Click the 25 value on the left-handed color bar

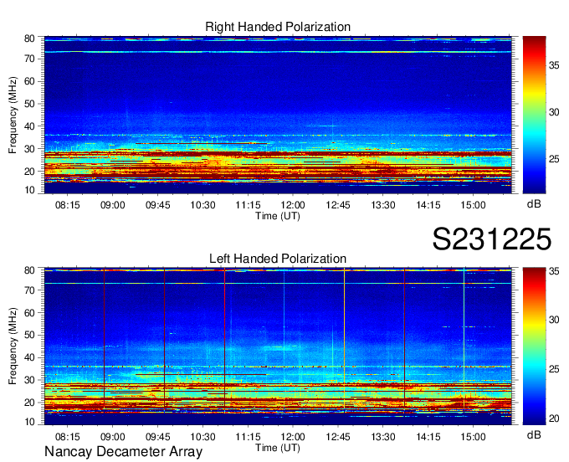(x=554, y=369)
